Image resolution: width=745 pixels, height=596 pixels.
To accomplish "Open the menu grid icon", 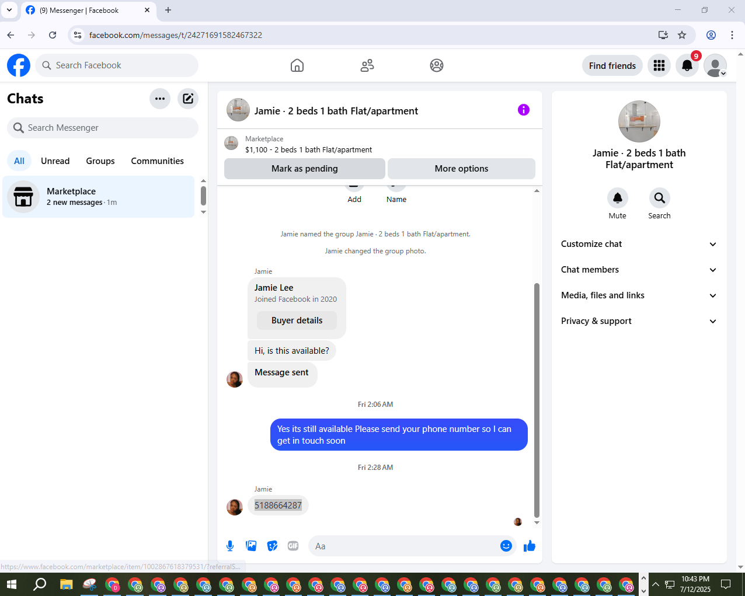I will pos(659,65).
